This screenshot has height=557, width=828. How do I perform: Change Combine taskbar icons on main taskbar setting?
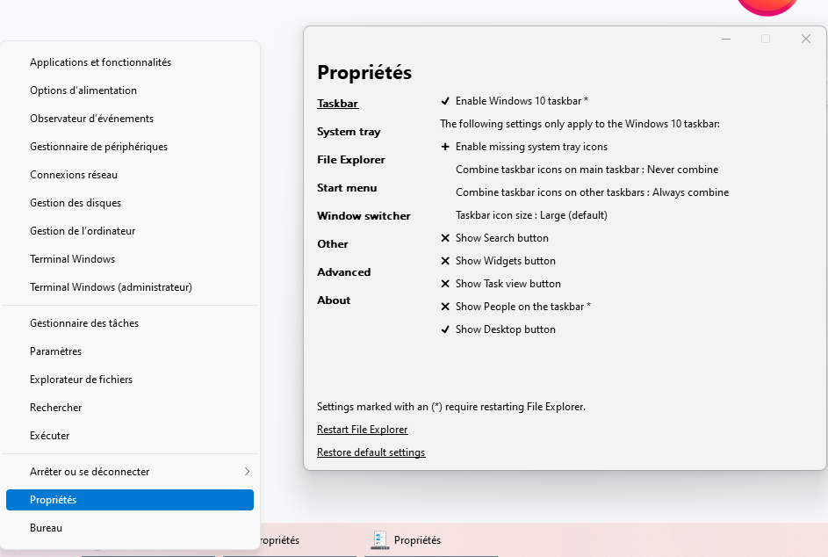(x=587, y=170)
